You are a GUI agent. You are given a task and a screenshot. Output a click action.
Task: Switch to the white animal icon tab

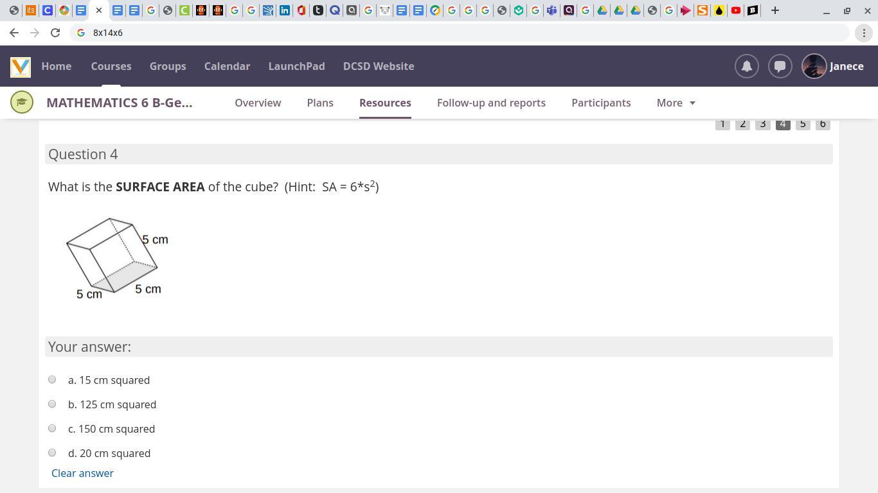(x=385, y=10)
